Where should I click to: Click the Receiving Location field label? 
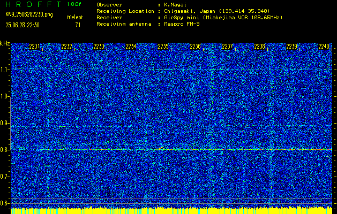[125, 11]
